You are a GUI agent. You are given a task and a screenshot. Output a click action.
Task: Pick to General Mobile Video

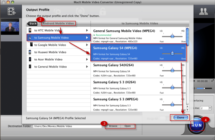[58, 66]
